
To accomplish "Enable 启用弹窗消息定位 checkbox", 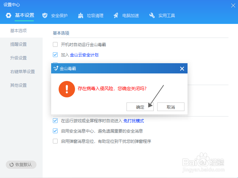I will (x=55, y=141).
